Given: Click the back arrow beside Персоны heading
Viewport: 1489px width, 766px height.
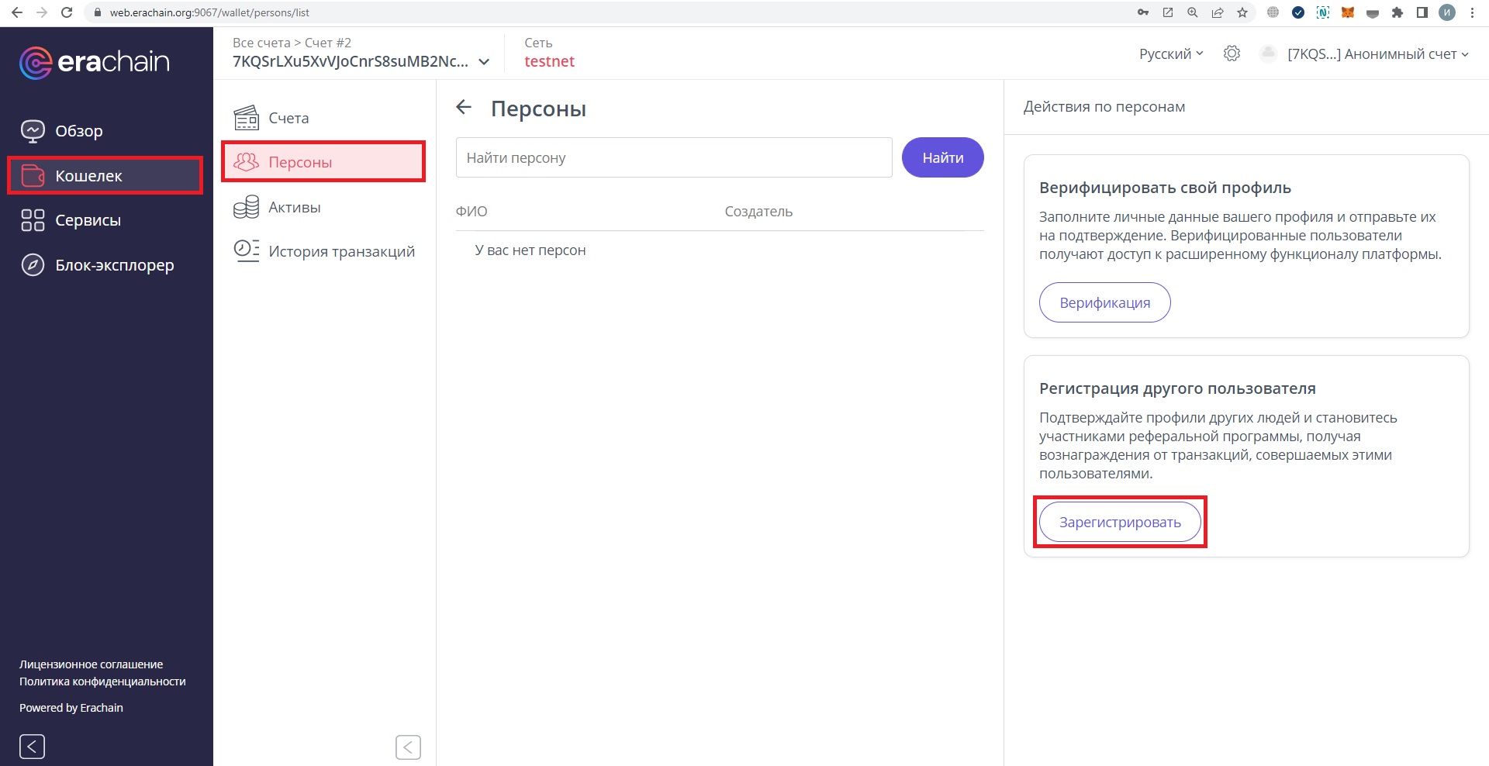Looking at the screenshot, I should click(x=464, y=108).
